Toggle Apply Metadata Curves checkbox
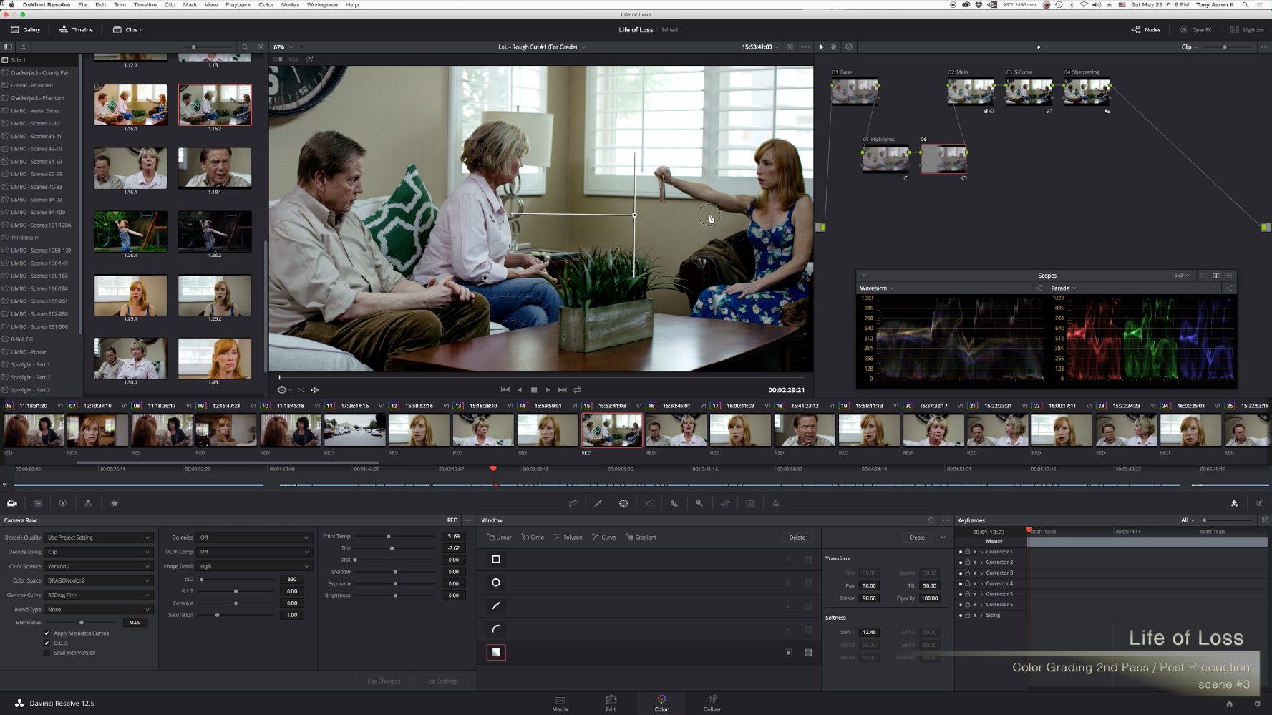 click(47, 633)
